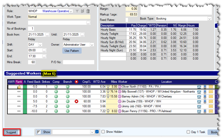Click the envelope icon in Barney Admin's row
The image size is (224, 139).
coord(211,96)
